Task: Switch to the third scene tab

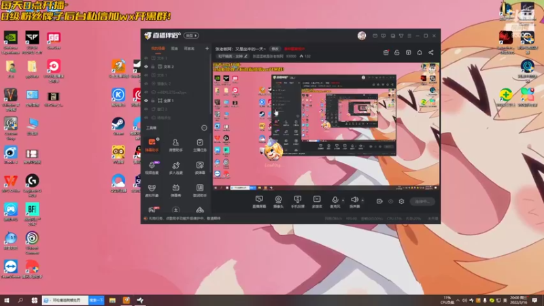Action: click(189, 48)
